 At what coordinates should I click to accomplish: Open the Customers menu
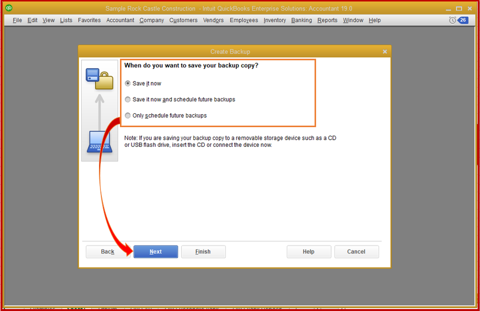184,20
